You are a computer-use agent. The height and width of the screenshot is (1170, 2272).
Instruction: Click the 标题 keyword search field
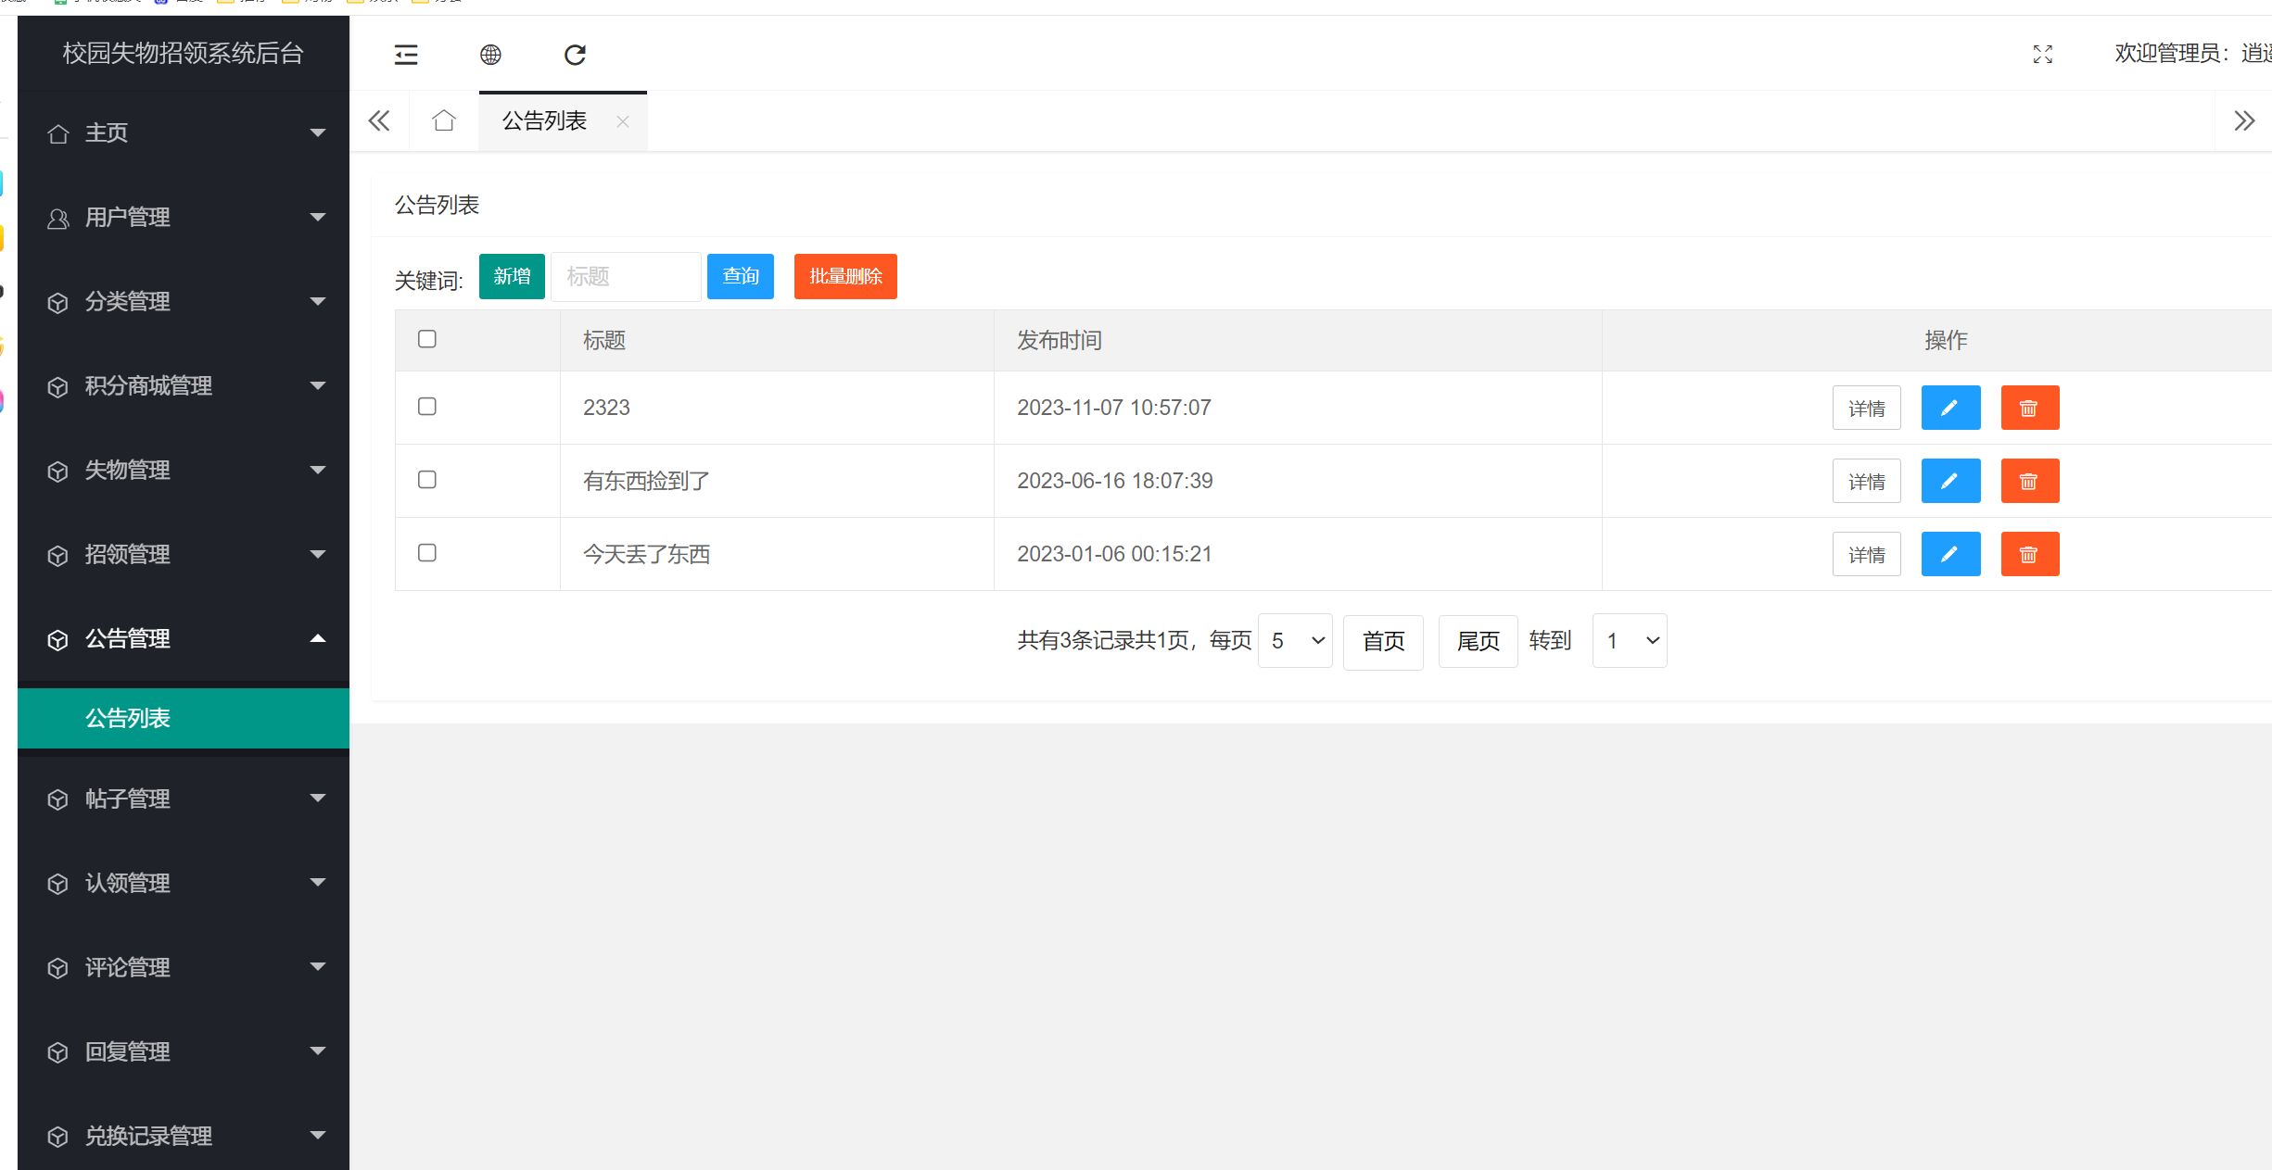626,276
